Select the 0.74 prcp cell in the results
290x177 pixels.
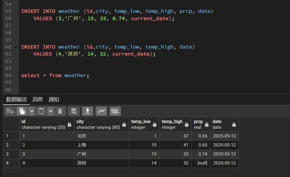tap(201, 154)
